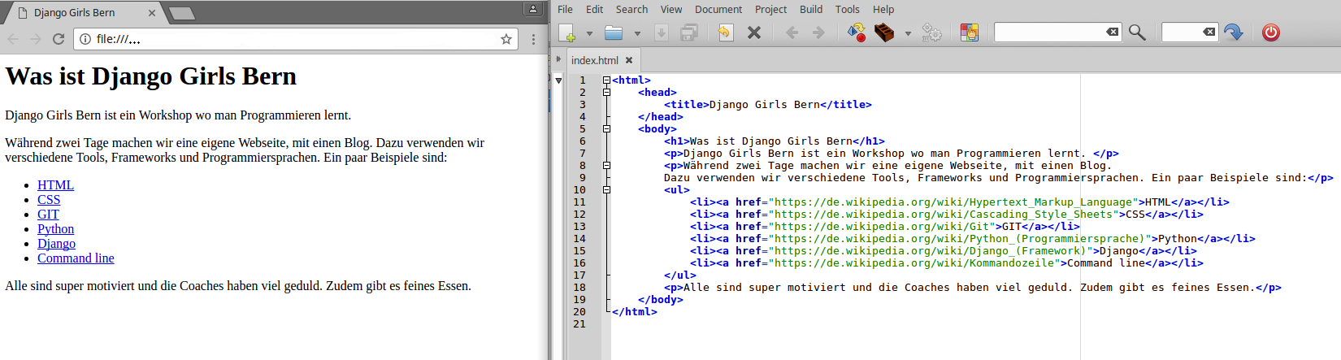Screen dimensions: 1341x360
Task: Click line number 11 in the gutter
Action: [x=579, y=202]
